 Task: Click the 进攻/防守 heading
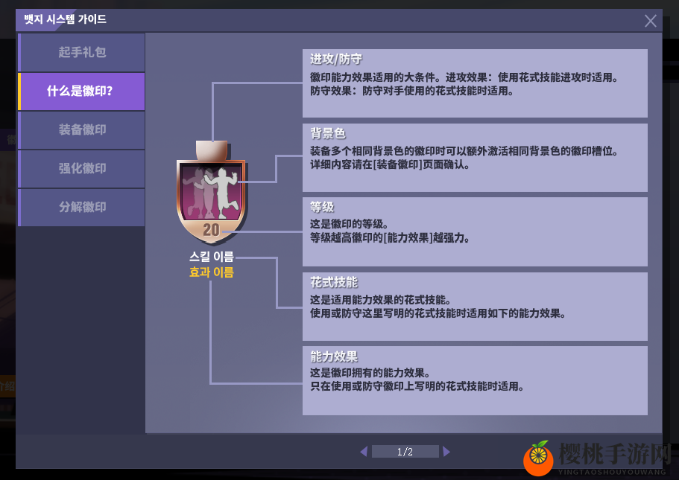pos(336,59)
